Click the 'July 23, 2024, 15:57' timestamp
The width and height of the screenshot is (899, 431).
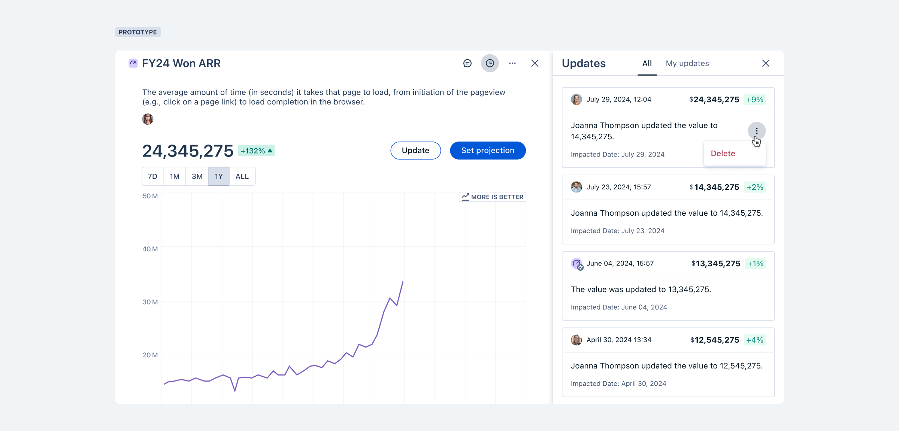tap(619, 187)
